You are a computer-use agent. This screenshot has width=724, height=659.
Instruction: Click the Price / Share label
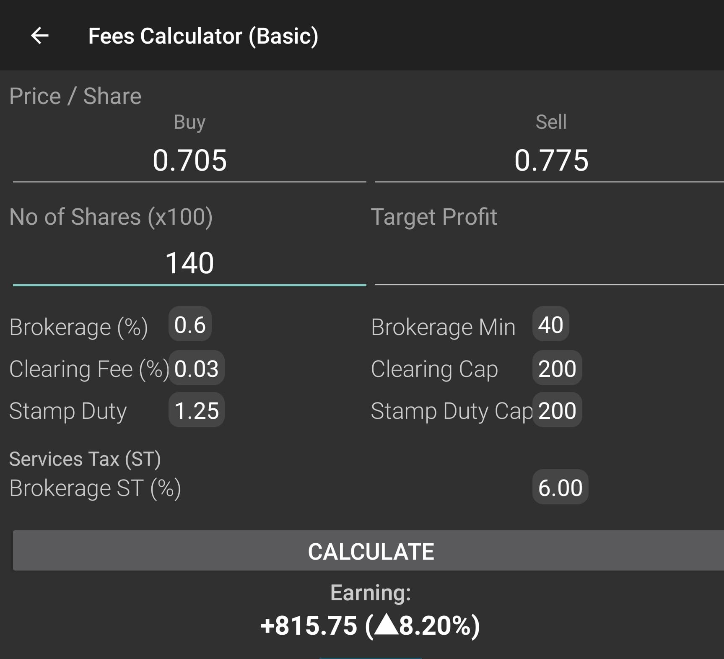click(x=75, y=96)
